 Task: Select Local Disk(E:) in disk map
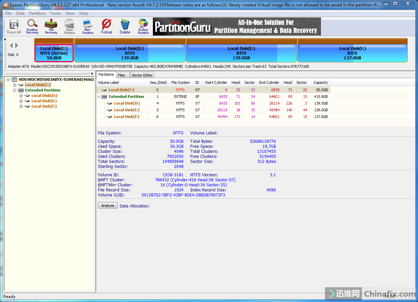point(241,53)
